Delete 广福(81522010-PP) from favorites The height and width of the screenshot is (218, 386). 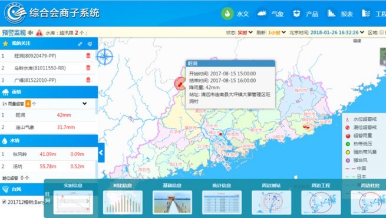(88, 80)
